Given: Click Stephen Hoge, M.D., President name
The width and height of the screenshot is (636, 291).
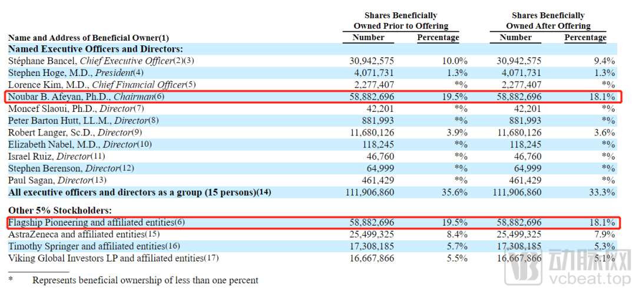Looking at the screenshot, I should pos(76,73).
